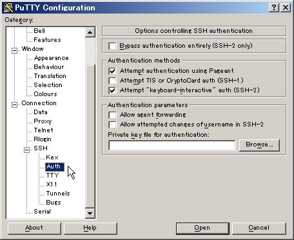
Task: Open Serial settings
Action: 42,212
